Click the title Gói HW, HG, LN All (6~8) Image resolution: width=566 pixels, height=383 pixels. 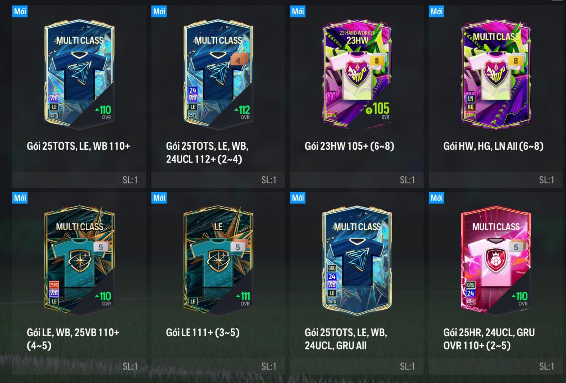tap(493, 146)
